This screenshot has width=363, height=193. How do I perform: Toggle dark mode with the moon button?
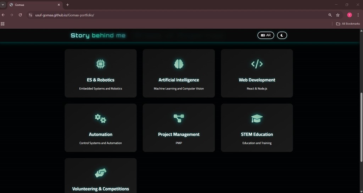(282, 35)
